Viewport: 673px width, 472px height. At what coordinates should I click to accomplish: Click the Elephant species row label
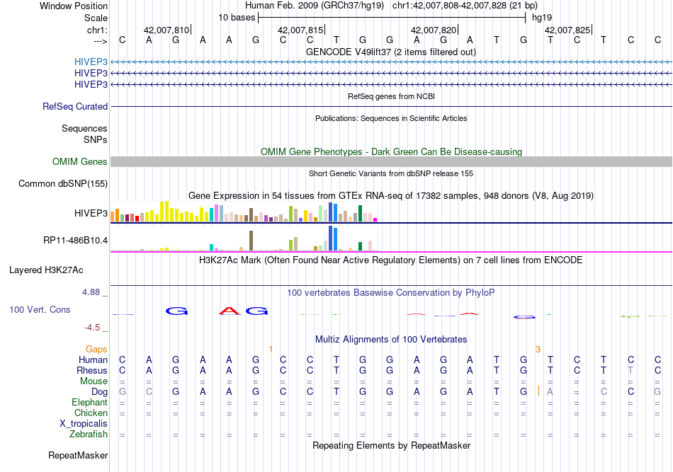coord(89,402)
